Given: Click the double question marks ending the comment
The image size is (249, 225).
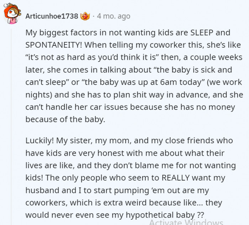Looking at the screenshot, I should (x=200, y=215).
